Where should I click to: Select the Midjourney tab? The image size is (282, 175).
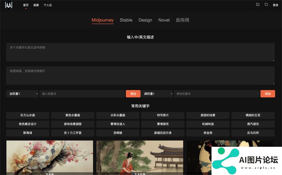(103, 20)
